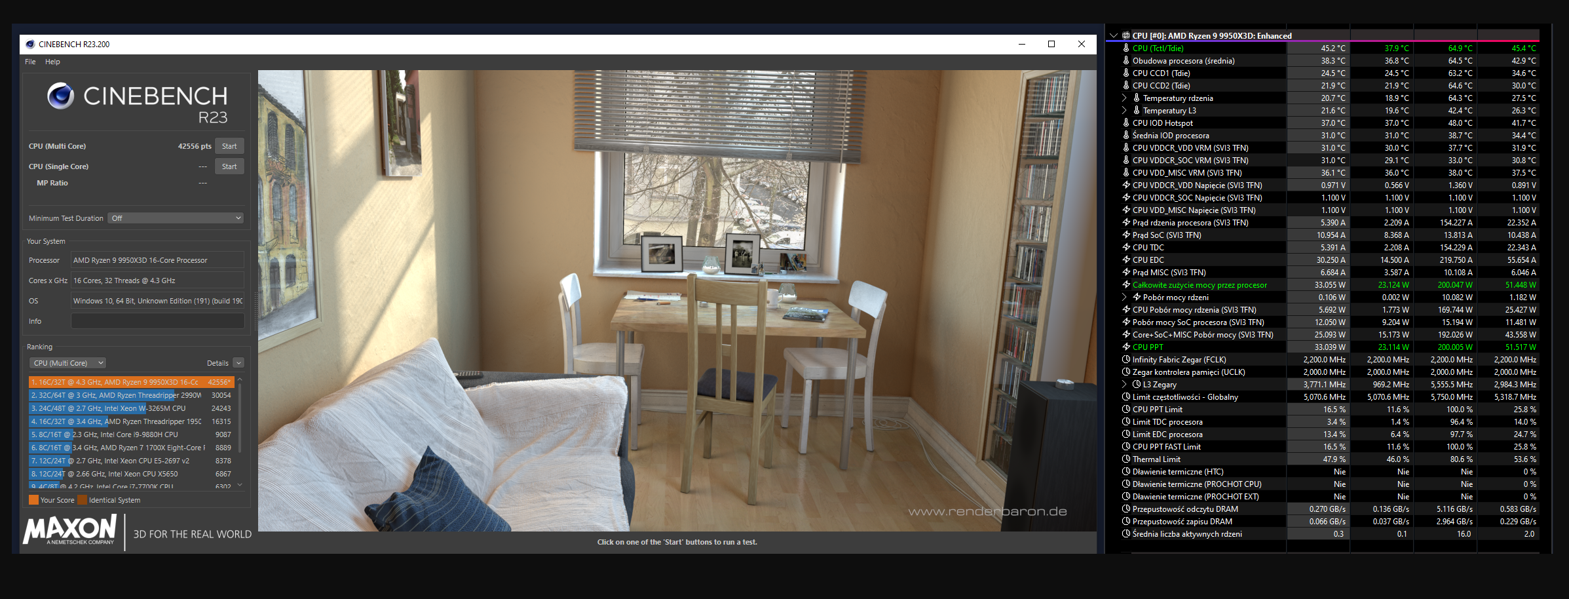Click the thermometer icon next to Obudowa procesora (średnia)

pyautogui.click(x=1126, y=60)
